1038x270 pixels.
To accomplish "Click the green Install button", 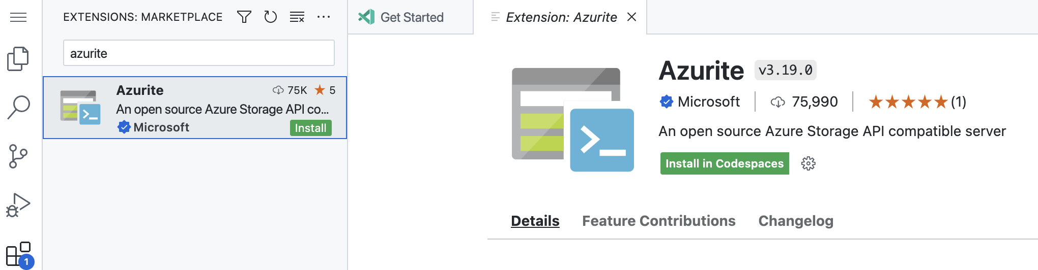I will [x=310, y=128].
